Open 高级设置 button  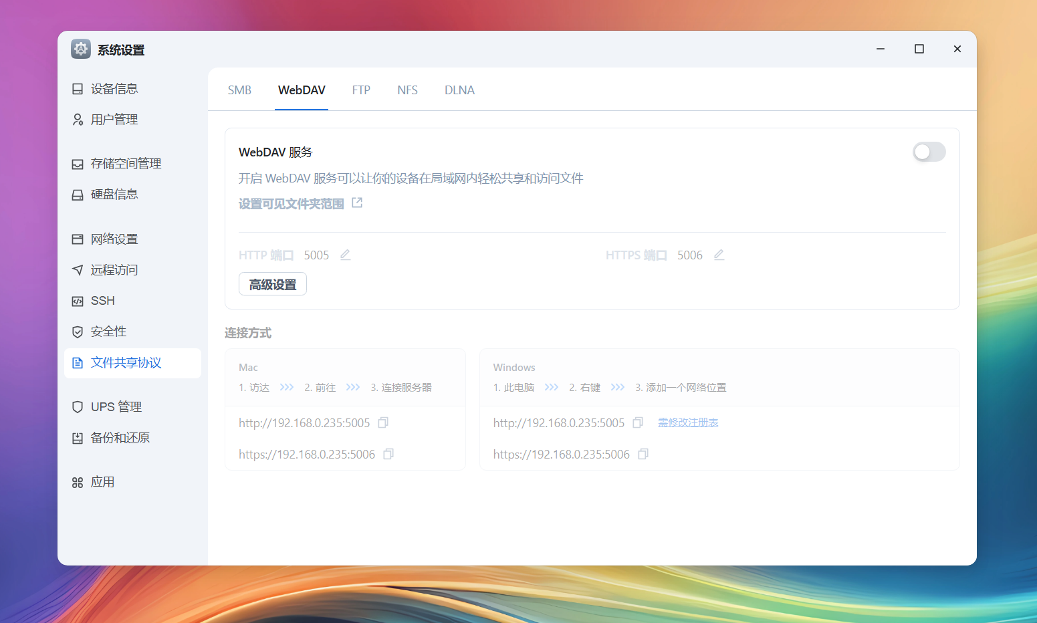(x=273, y=284)
